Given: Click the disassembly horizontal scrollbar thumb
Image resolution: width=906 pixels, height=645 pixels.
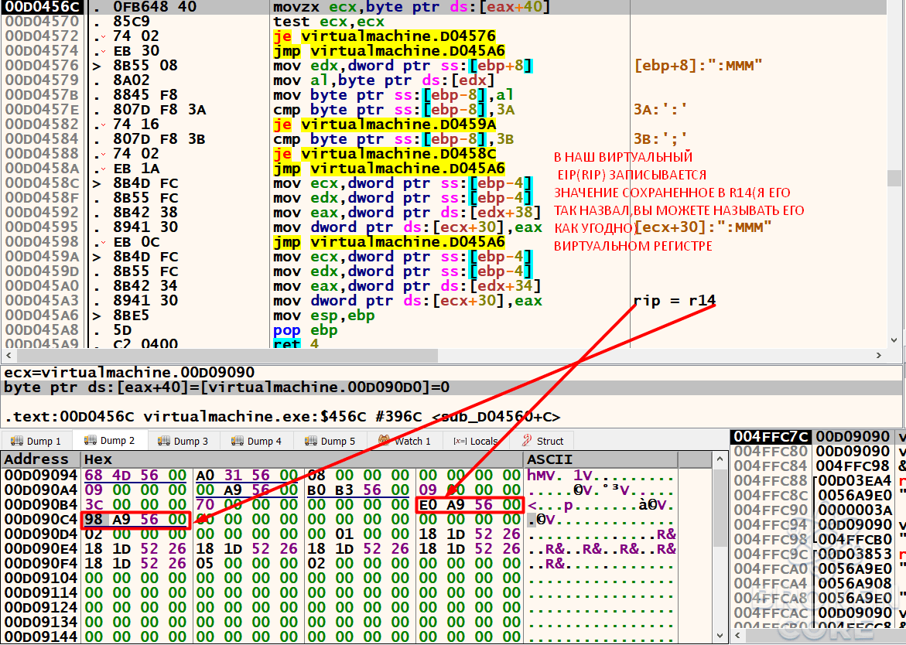Looking at the screenshot, I should [227, 355].
